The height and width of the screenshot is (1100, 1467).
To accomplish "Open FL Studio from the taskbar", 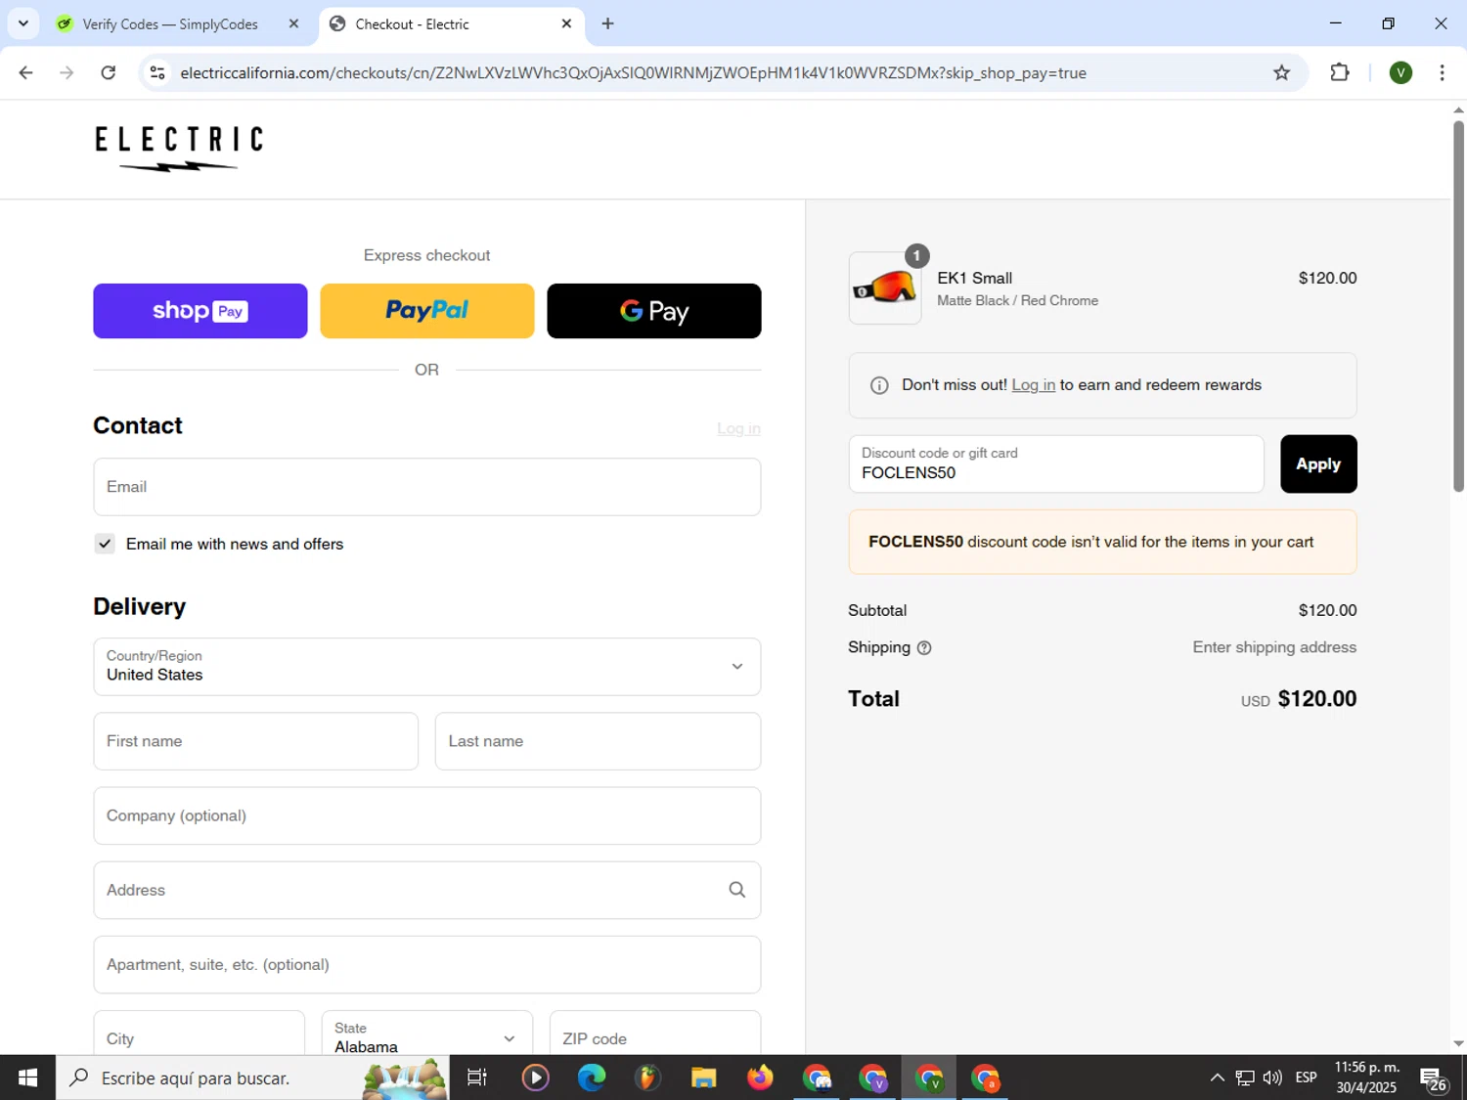I will click(647, 1078).
